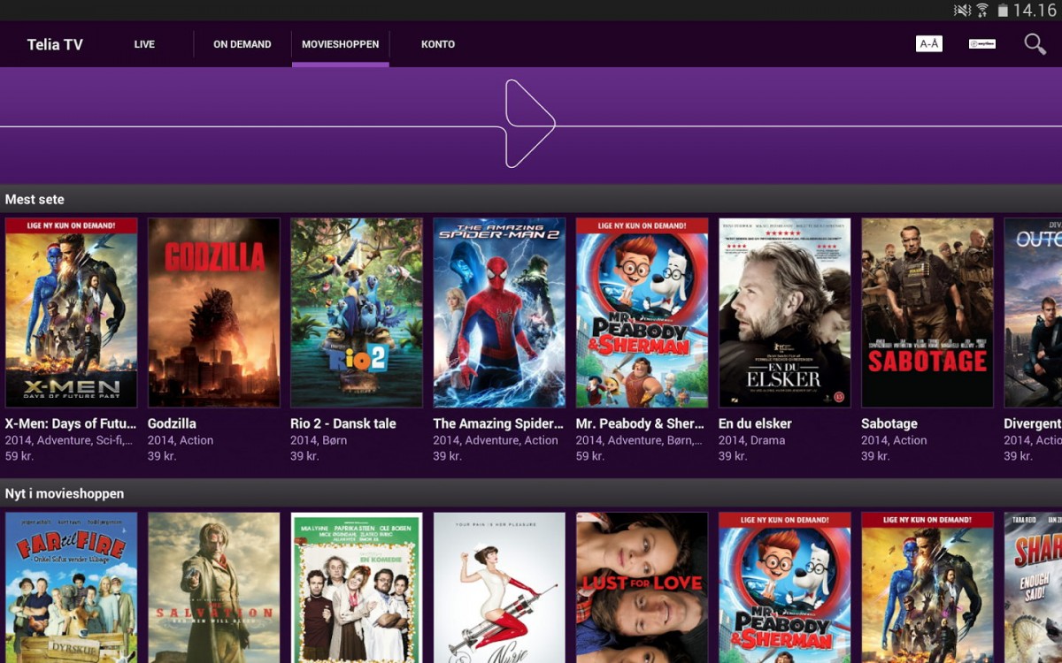Open the Sharknado poster in Nyt i movieshoppen
The width and height of the screenshot is (1062, 663).
click(1033, 588)
